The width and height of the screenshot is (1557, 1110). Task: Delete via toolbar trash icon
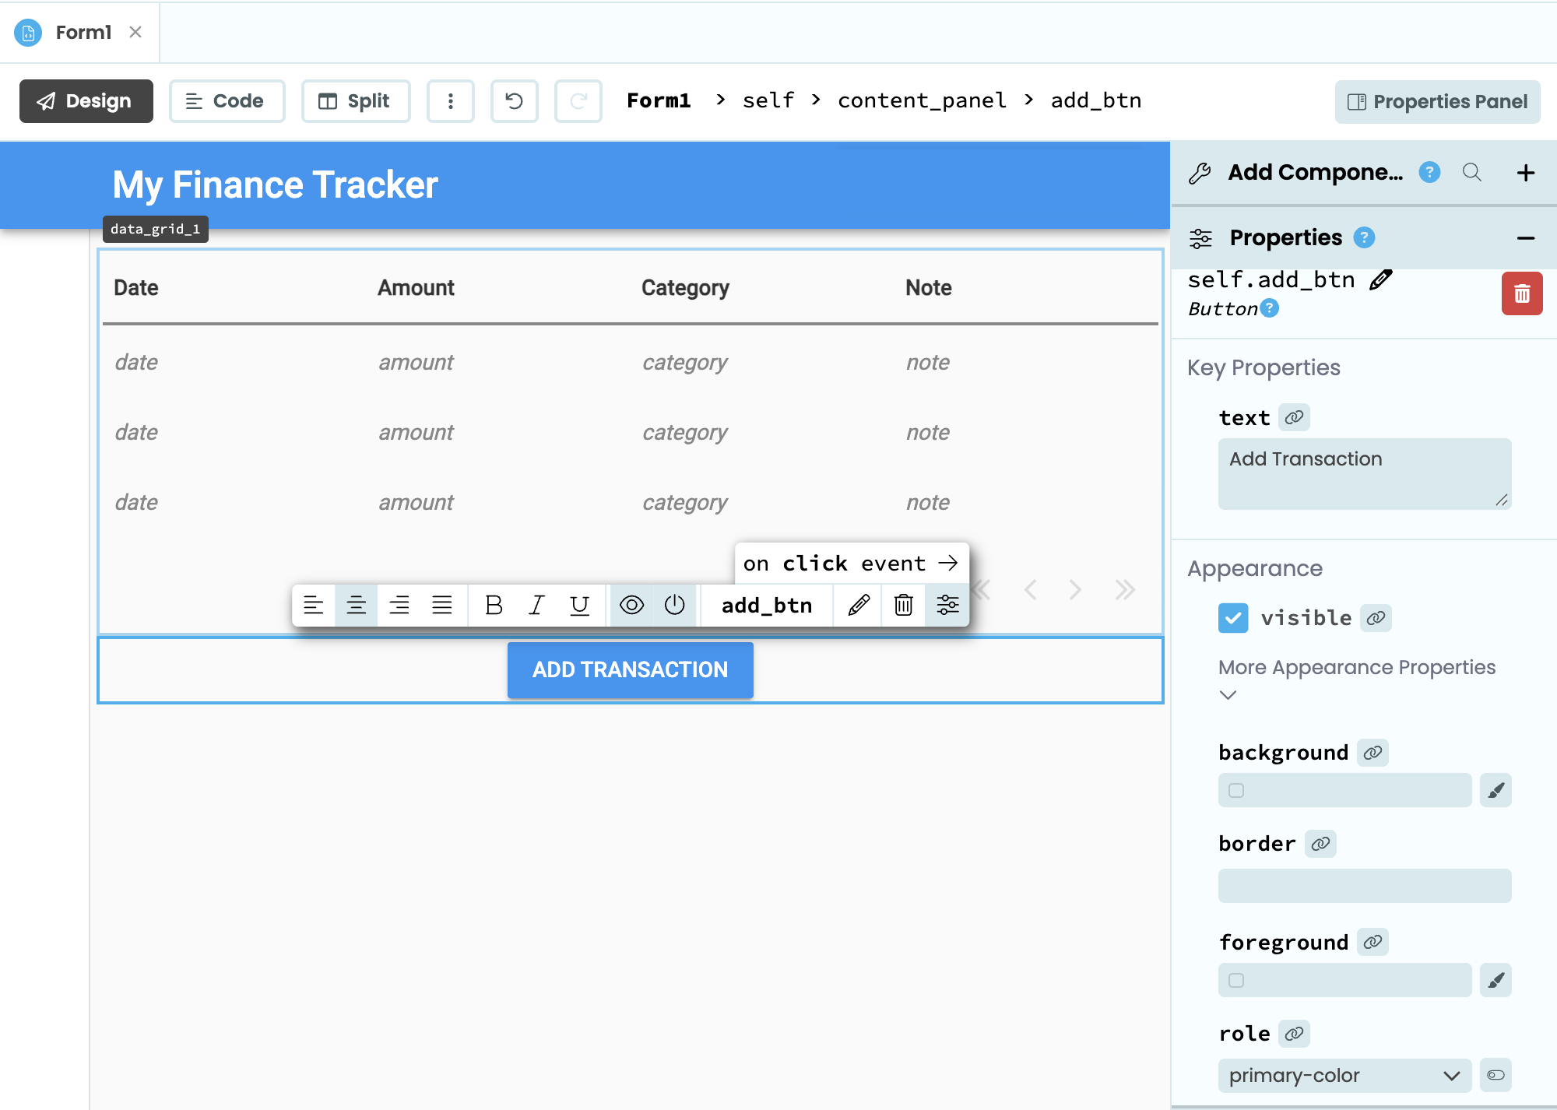pos(903,605)
